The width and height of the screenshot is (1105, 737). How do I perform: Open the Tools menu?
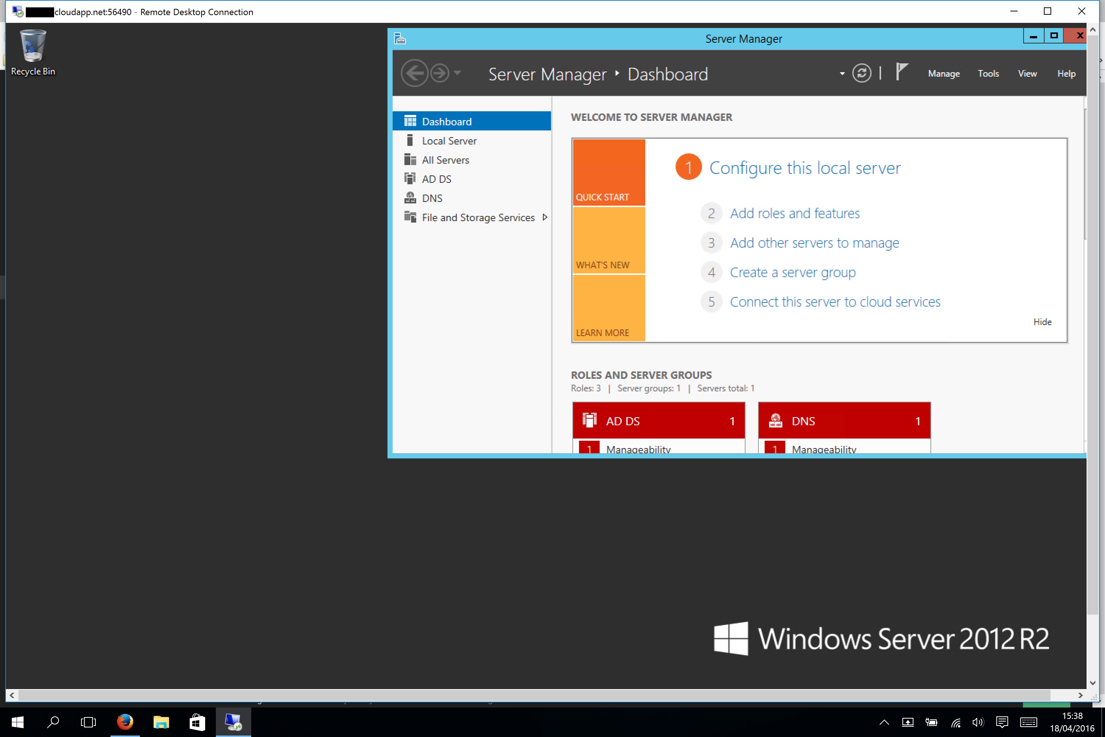[988, 74]
